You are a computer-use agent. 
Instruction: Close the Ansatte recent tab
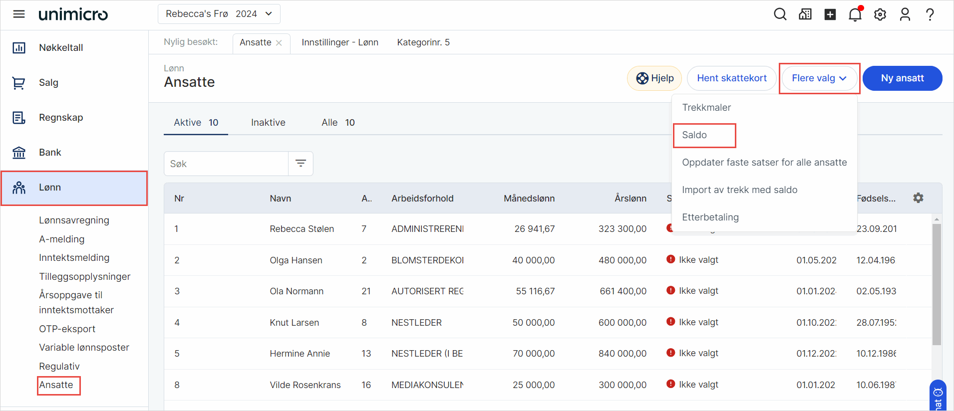pos(279,43)
